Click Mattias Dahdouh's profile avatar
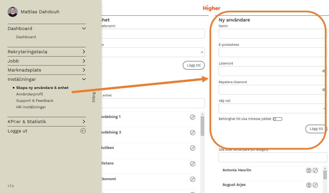The height and width of the screenshot is (193, 329). coord(13,12)
